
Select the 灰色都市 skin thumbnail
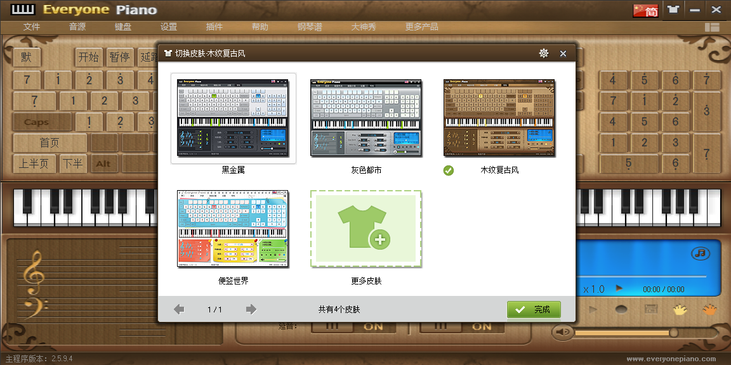(365, 117)
